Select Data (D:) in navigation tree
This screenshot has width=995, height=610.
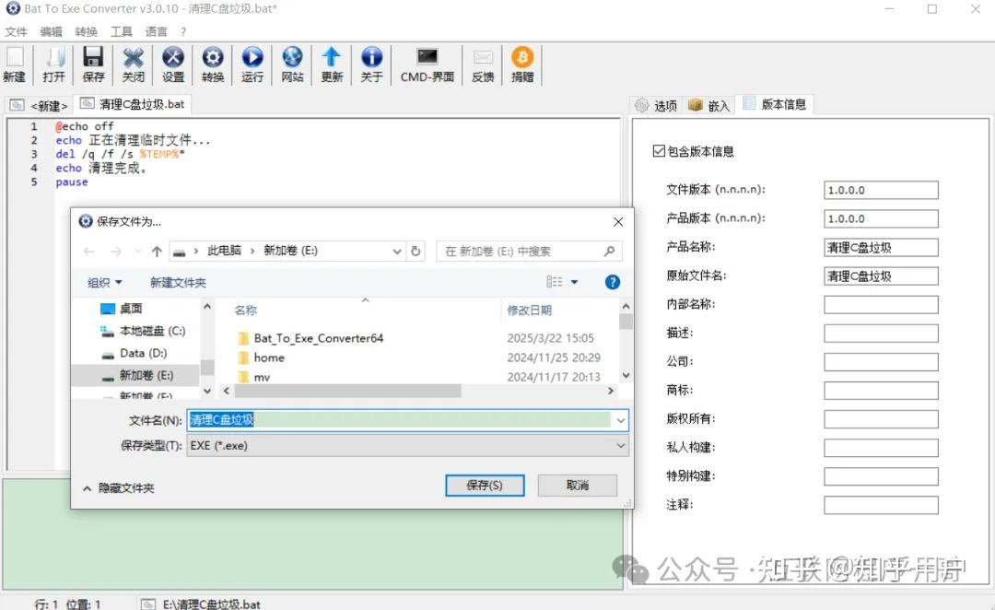pyautogui.click(x=134, y=353)
